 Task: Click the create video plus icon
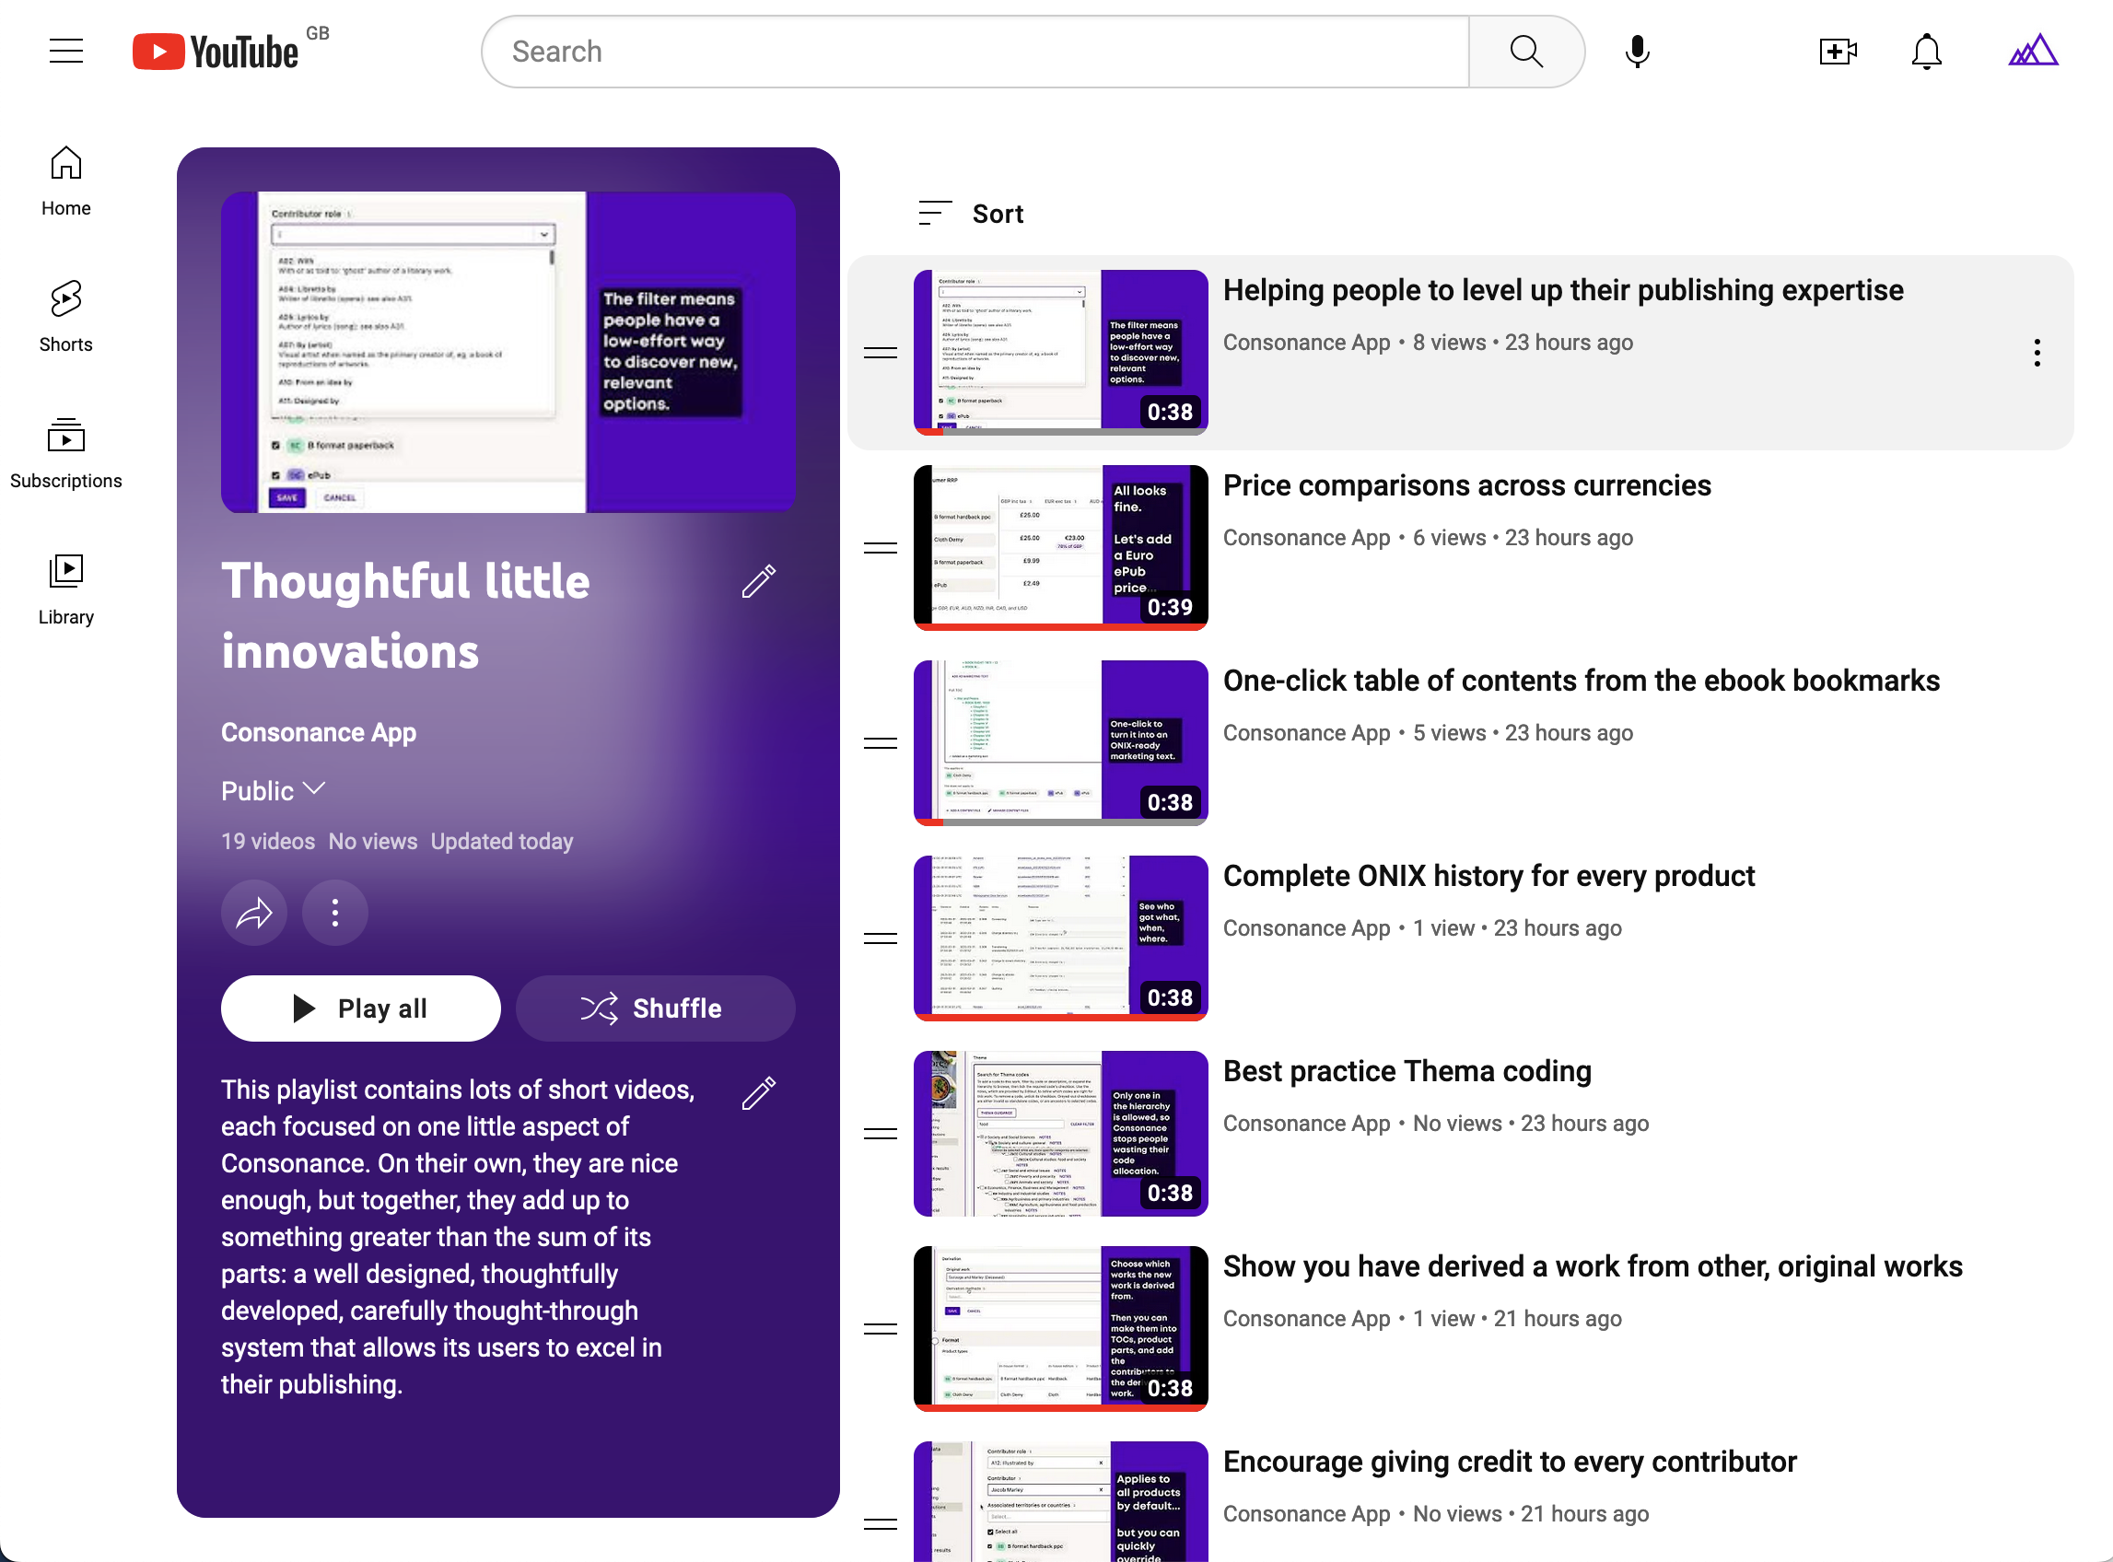[1838, 51]
